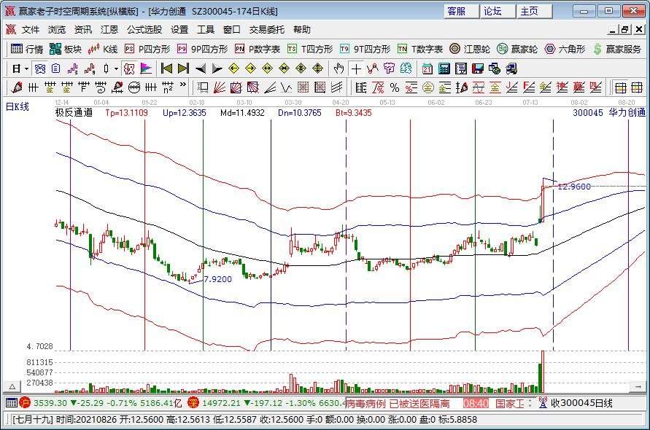Click the save floppy disk icon

click(x=477, y=69)
